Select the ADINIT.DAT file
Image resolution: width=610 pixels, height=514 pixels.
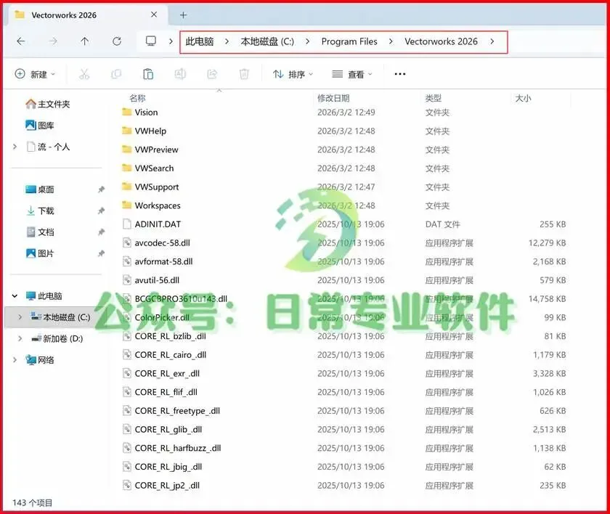pyautogui.click(x=151, y=224)
